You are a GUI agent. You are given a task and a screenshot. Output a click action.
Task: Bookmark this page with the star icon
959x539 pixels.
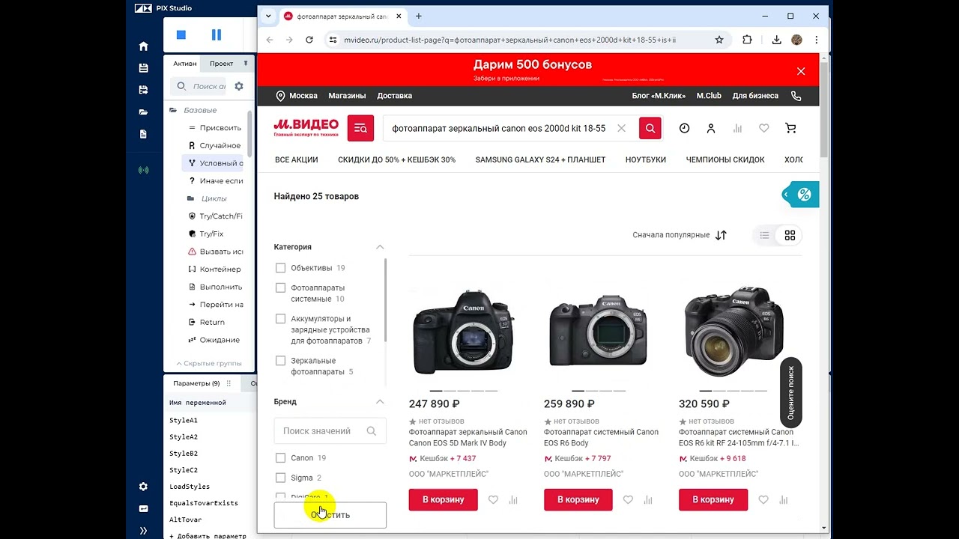[719, 40]
